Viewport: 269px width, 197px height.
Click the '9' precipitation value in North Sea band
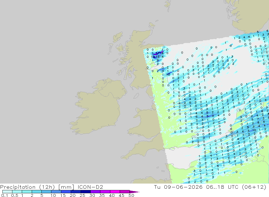point(213,116)
